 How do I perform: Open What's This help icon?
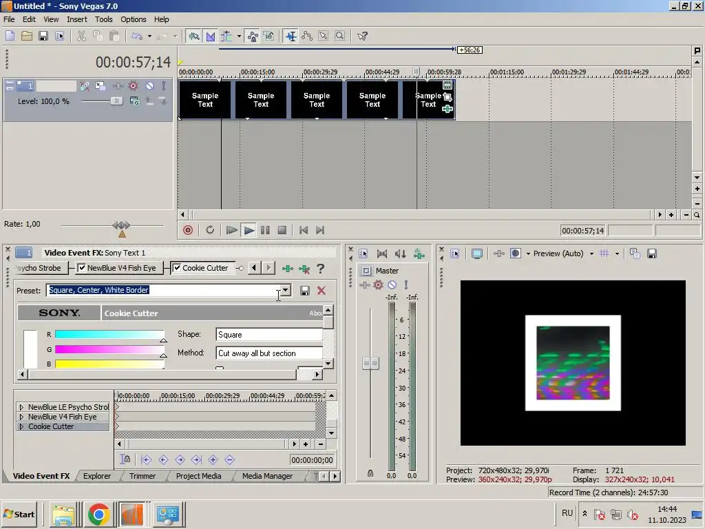(362, 36)
